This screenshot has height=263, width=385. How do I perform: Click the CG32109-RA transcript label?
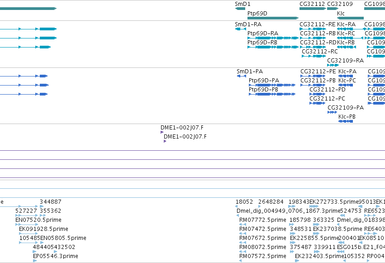[x=346, y=60]
